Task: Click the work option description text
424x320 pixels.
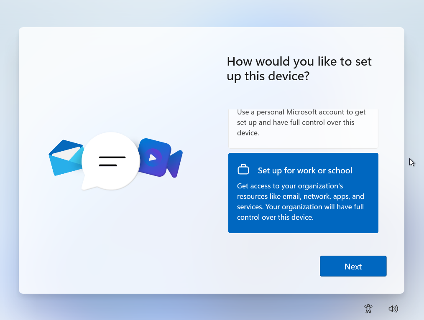Action: (301, 201)
